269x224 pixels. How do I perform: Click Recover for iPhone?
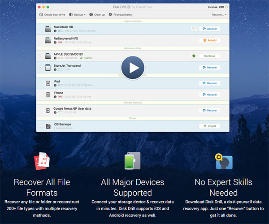(210, 95)
